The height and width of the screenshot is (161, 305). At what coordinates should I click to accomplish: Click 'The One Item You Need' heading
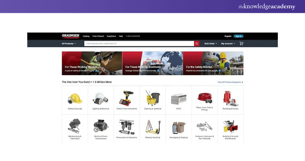[87, 82]
